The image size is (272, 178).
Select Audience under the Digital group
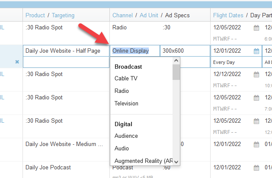126,136
